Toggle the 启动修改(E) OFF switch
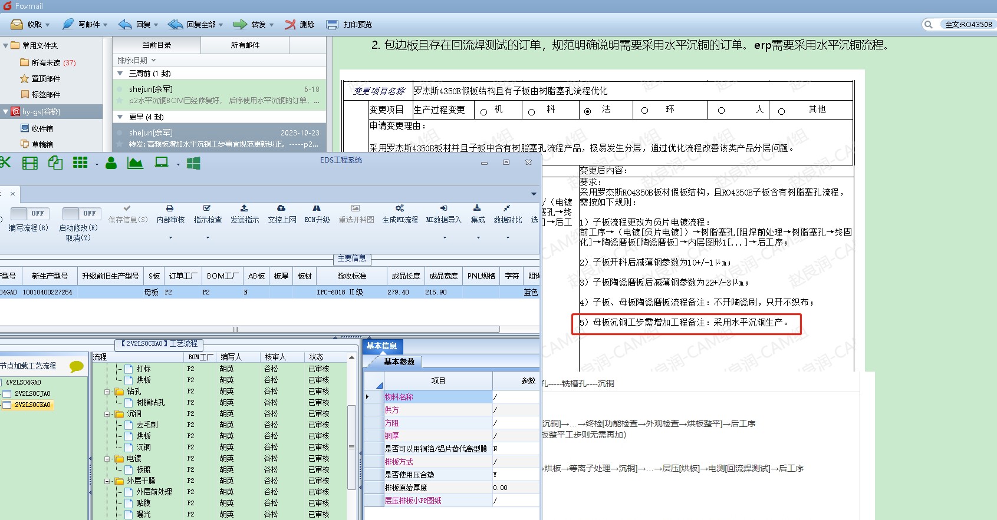The height and width of the screenshot is (520, 997). (x=81, y=213)
